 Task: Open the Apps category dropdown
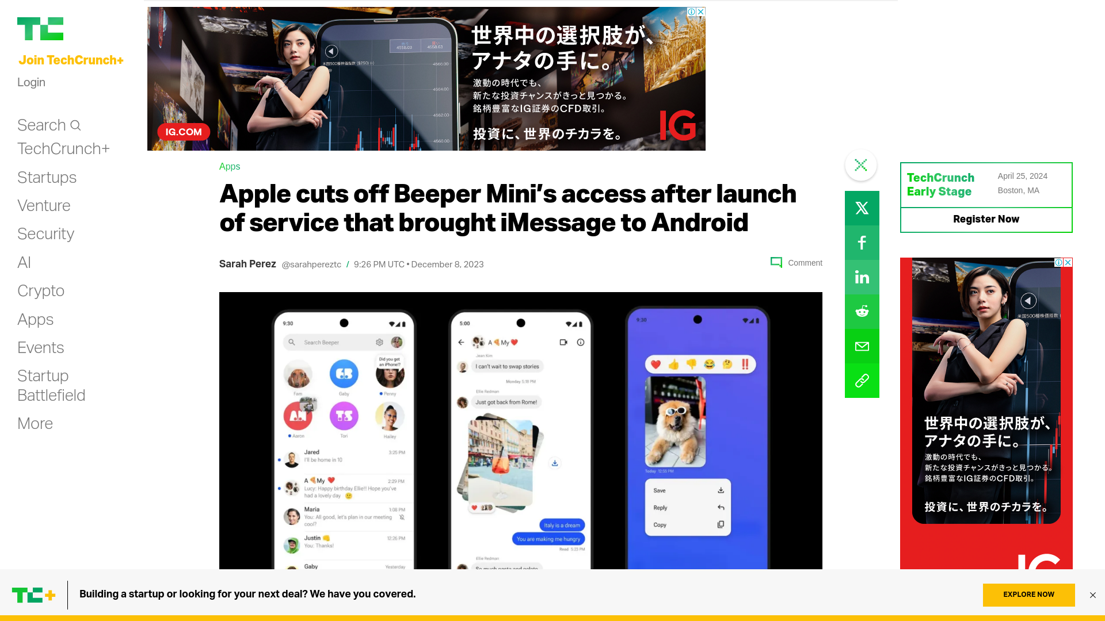click(36, 319)
